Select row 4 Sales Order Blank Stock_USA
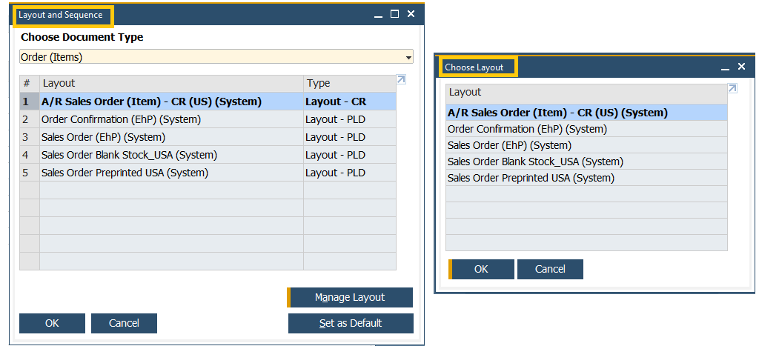The image size is (759, 346). [x=129, y=155]
